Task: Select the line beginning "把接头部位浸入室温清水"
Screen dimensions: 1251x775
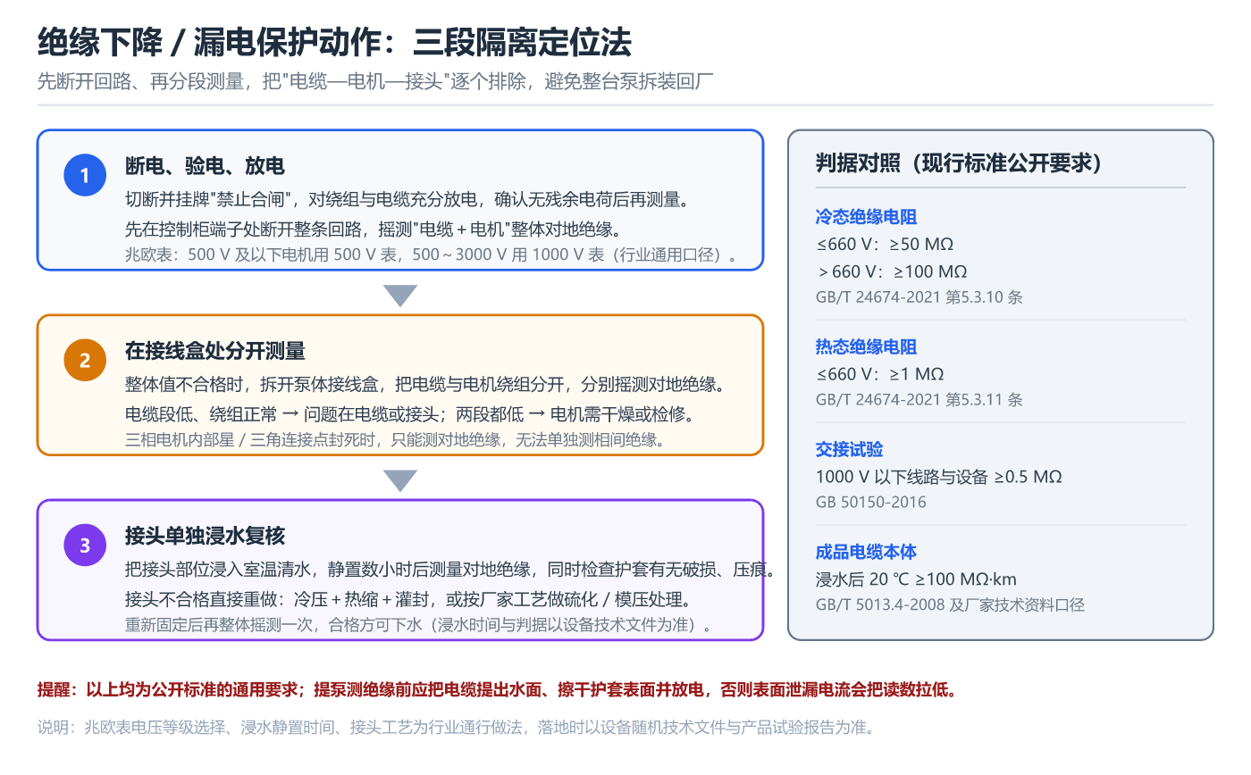Action: pyautogui.click(x=449, y=570)
